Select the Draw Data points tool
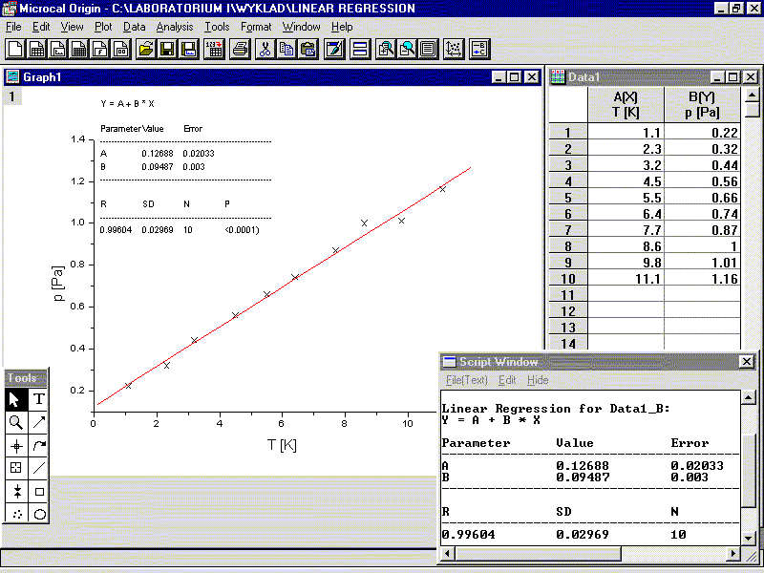Viewport: 764px width, 573px height. pos(15,513)
